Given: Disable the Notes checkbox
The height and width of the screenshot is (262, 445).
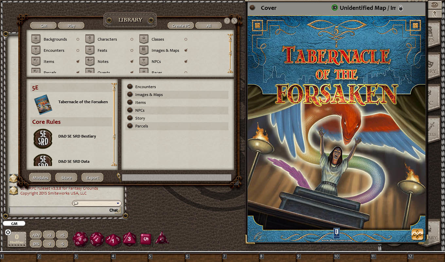Looking at the screenshot, I should tap(132, 61).
